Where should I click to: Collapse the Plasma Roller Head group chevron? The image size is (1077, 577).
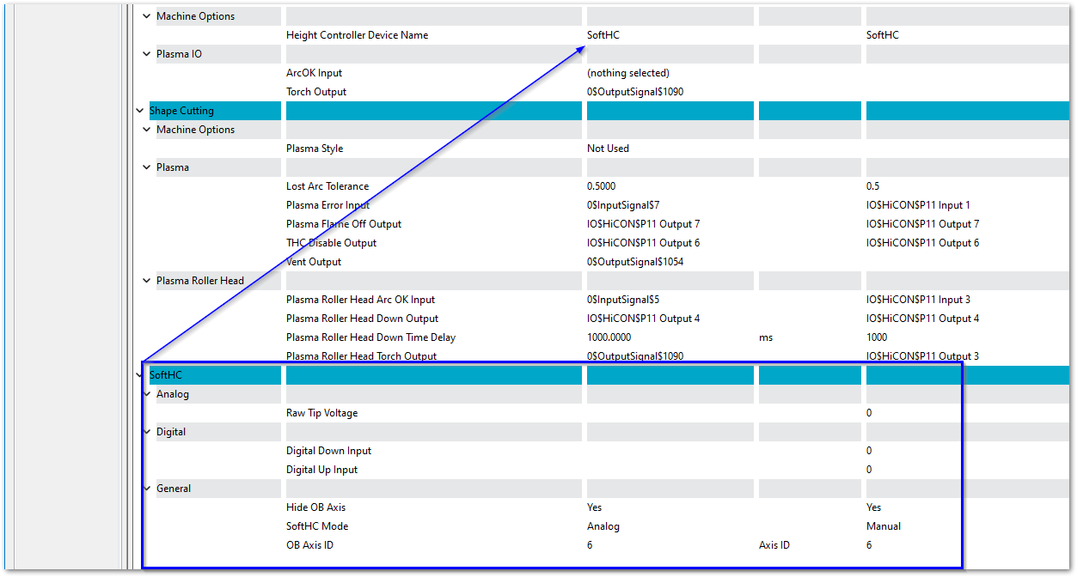[x=146, y=281]
